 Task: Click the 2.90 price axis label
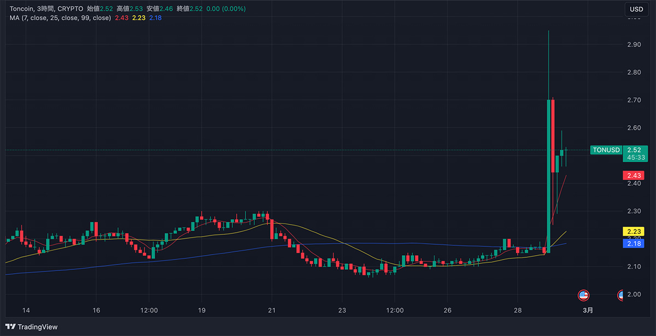coord(634,45)
